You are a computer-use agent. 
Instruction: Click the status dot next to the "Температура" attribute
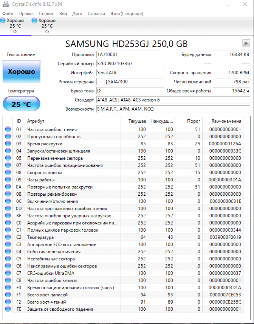(8, 237)
